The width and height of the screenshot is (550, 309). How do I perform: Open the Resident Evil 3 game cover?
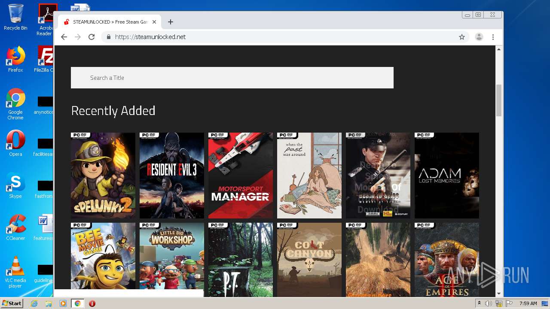172,176
